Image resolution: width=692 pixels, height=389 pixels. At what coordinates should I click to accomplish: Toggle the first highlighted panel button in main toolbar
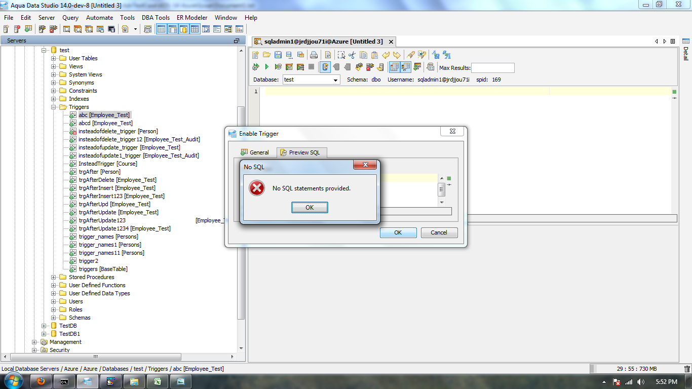[x=161, y=29]
